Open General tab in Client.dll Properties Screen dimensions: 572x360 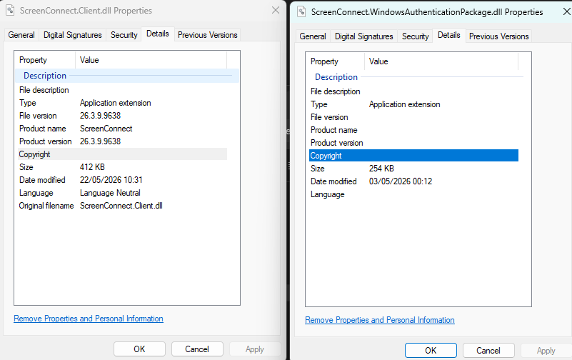21,35
